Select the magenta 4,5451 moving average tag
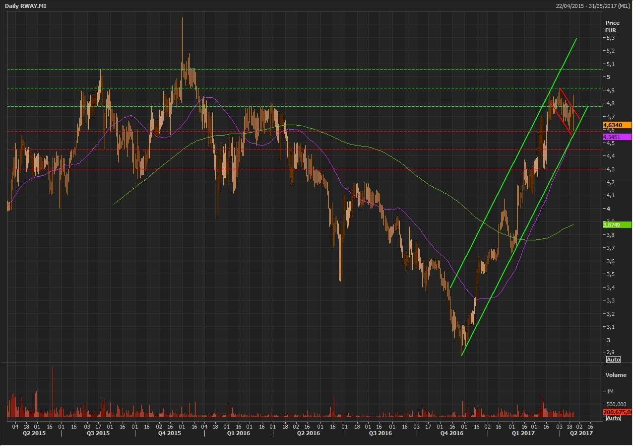 pos(617,137)
